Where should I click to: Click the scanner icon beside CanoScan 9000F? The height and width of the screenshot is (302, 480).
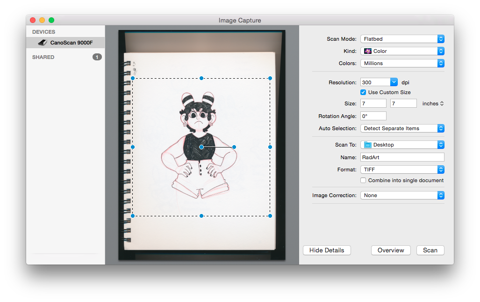43,43
